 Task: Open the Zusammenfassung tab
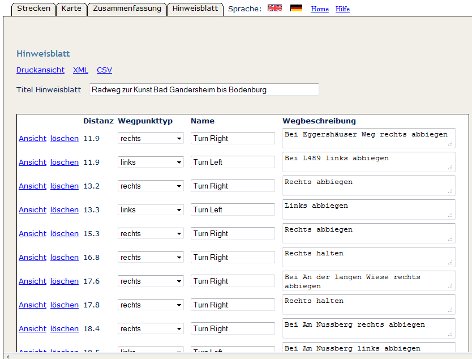127,8
